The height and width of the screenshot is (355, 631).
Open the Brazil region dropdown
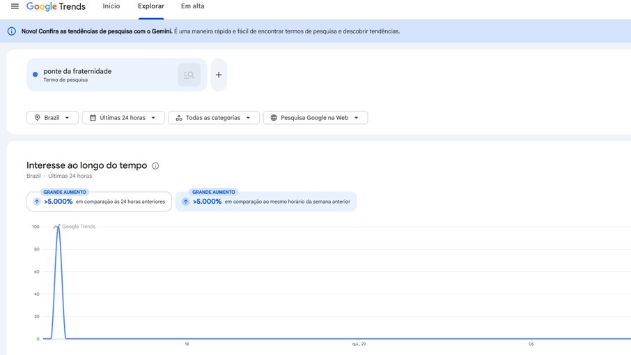coord(52,118)
